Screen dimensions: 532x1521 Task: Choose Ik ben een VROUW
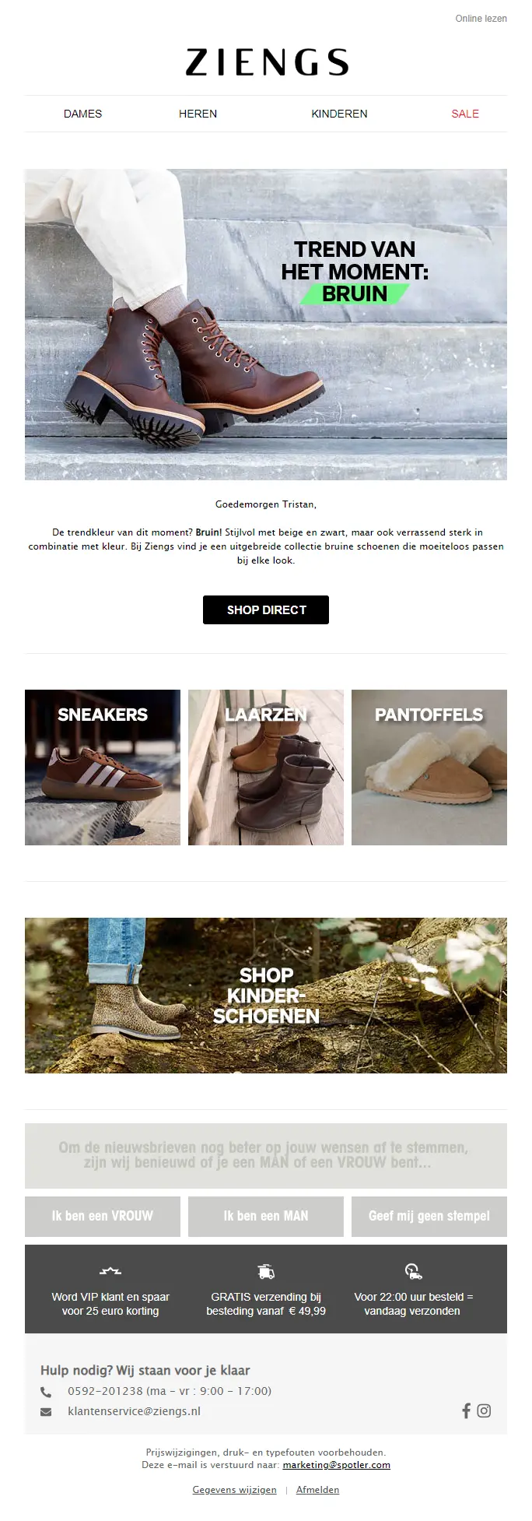pyautogui.click(x=103, y=1216)
